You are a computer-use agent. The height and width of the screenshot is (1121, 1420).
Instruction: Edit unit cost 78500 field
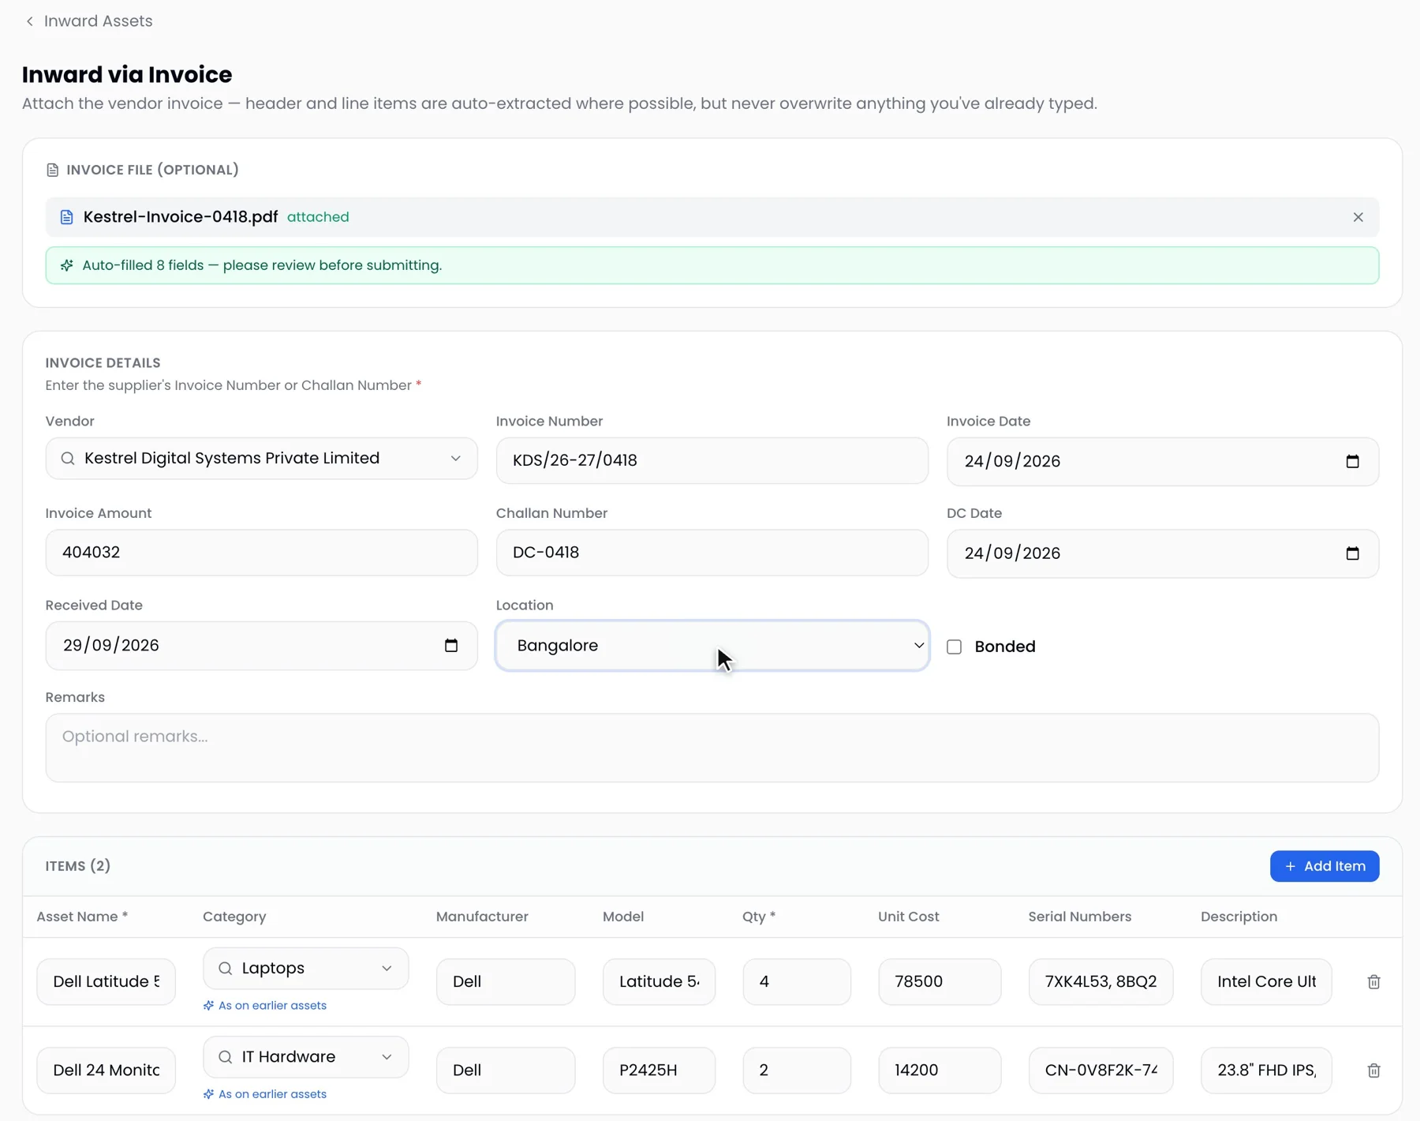pyautogui.click(x=940, y=982)
